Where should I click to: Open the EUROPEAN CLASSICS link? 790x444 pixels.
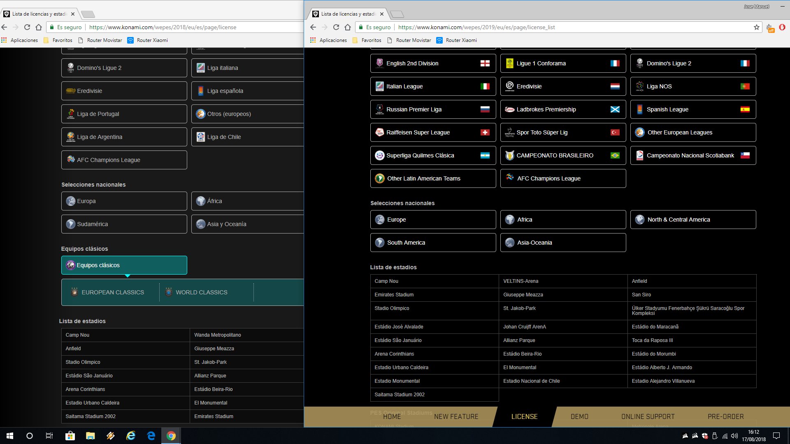coord(112,292)
